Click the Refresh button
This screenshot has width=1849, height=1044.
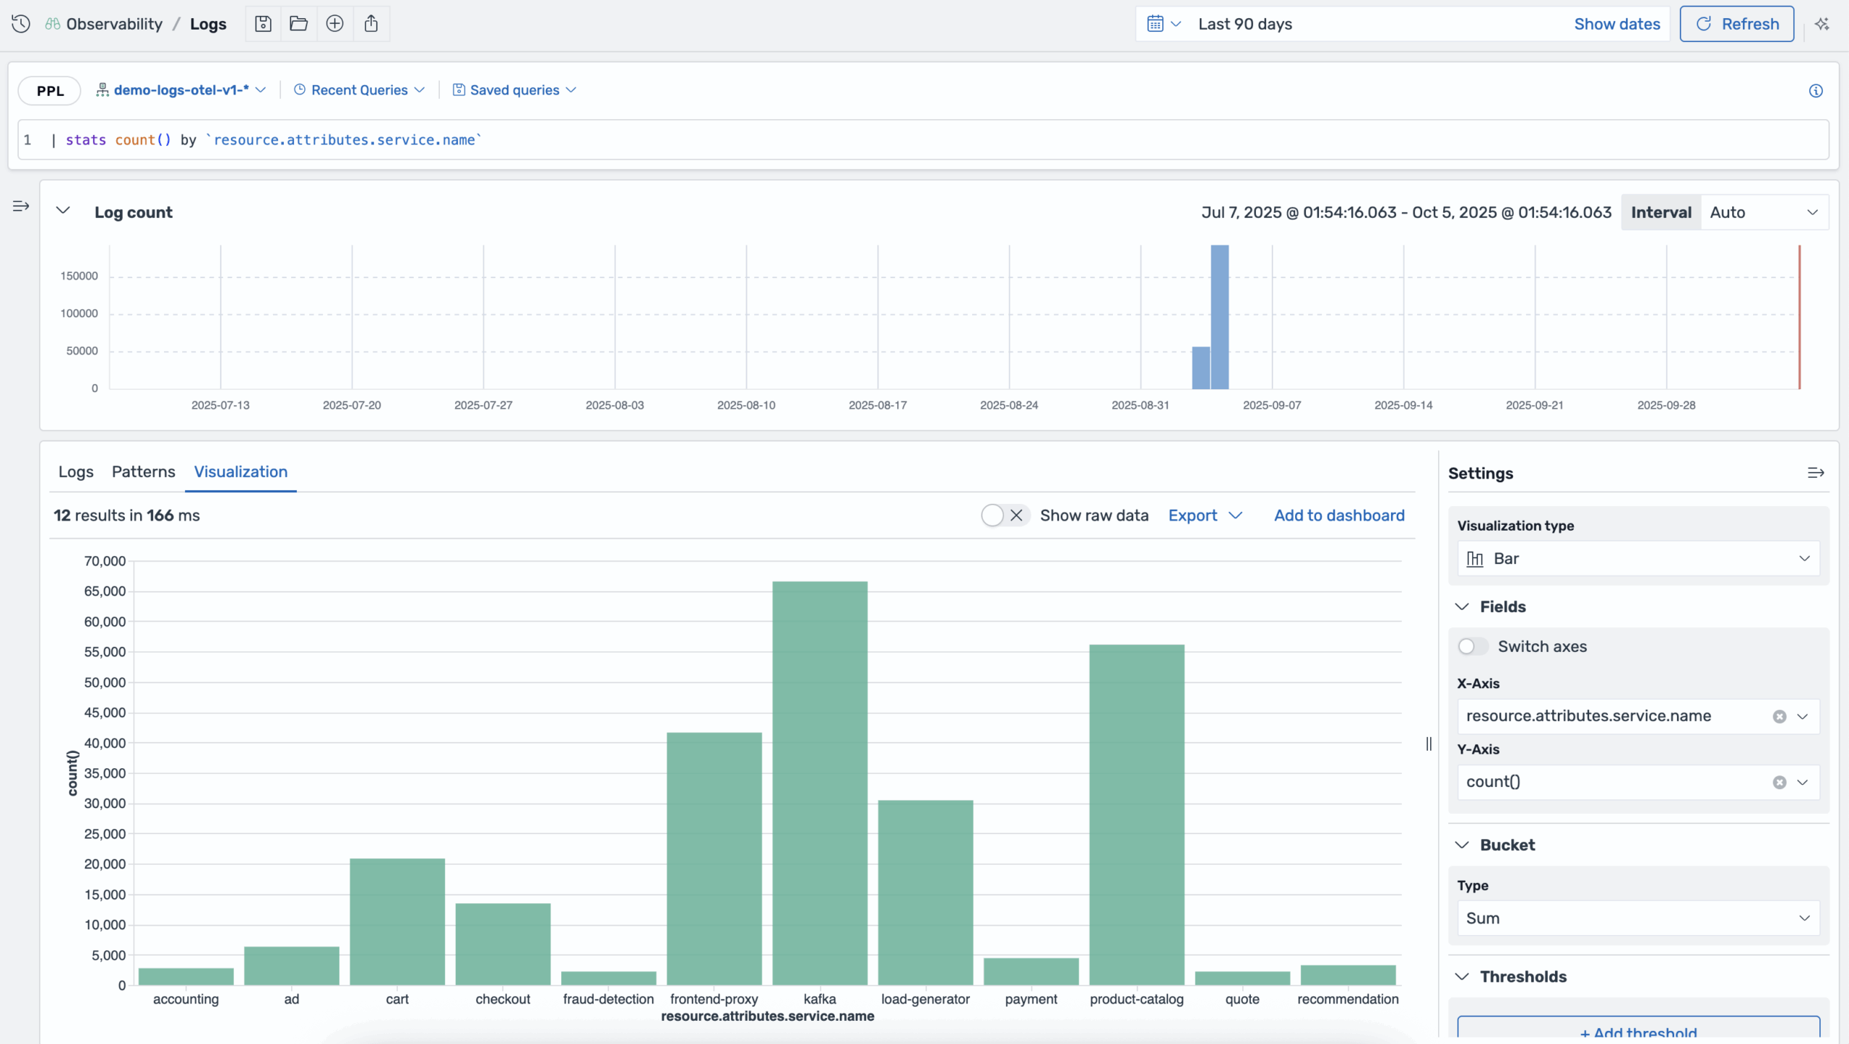tap(1736, 24)
